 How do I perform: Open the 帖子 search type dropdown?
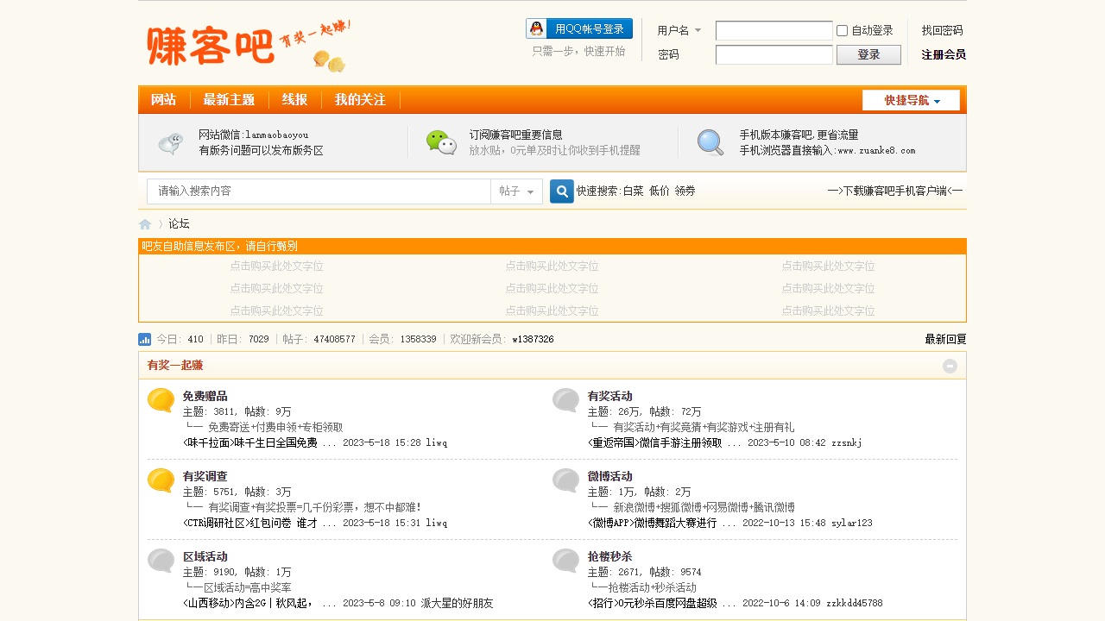click(x=516, y=191)
